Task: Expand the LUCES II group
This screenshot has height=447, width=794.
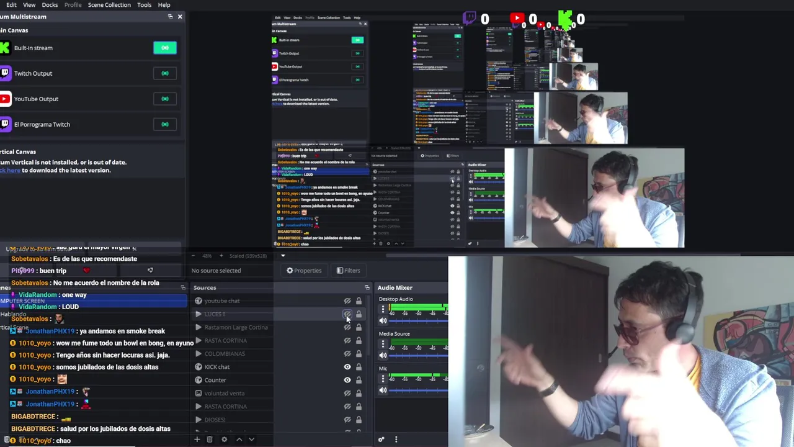Action: coord(198,314)
